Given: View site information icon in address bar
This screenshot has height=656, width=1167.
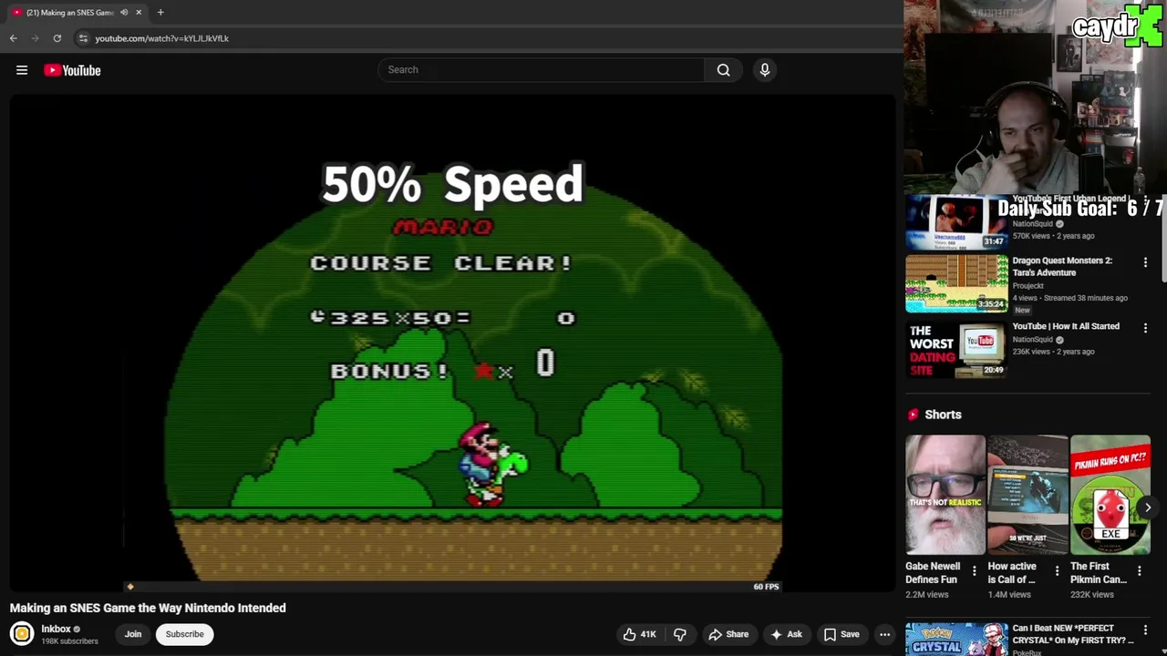Looking at the screenshot, I should click(x=83, y=38).
